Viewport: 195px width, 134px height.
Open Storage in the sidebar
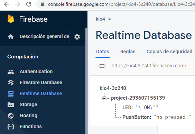click(x=28, y=104)
